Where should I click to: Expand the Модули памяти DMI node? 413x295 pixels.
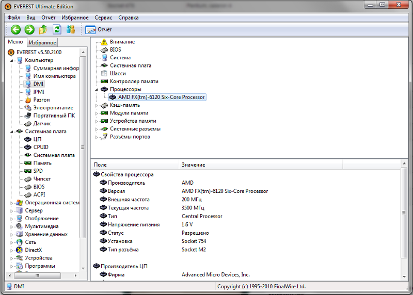[x=97, y=113]
